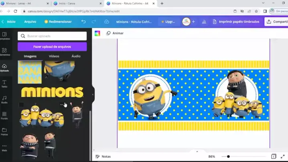
Task: Open the Elementos panel in sidebar
Action: pos(4,52)
